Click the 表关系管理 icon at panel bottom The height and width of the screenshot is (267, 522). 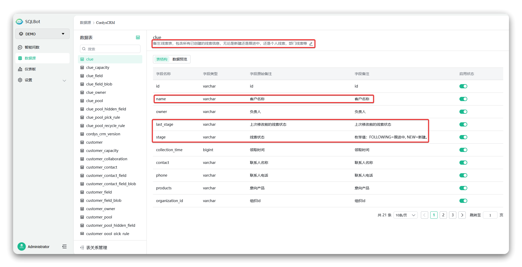82,247
